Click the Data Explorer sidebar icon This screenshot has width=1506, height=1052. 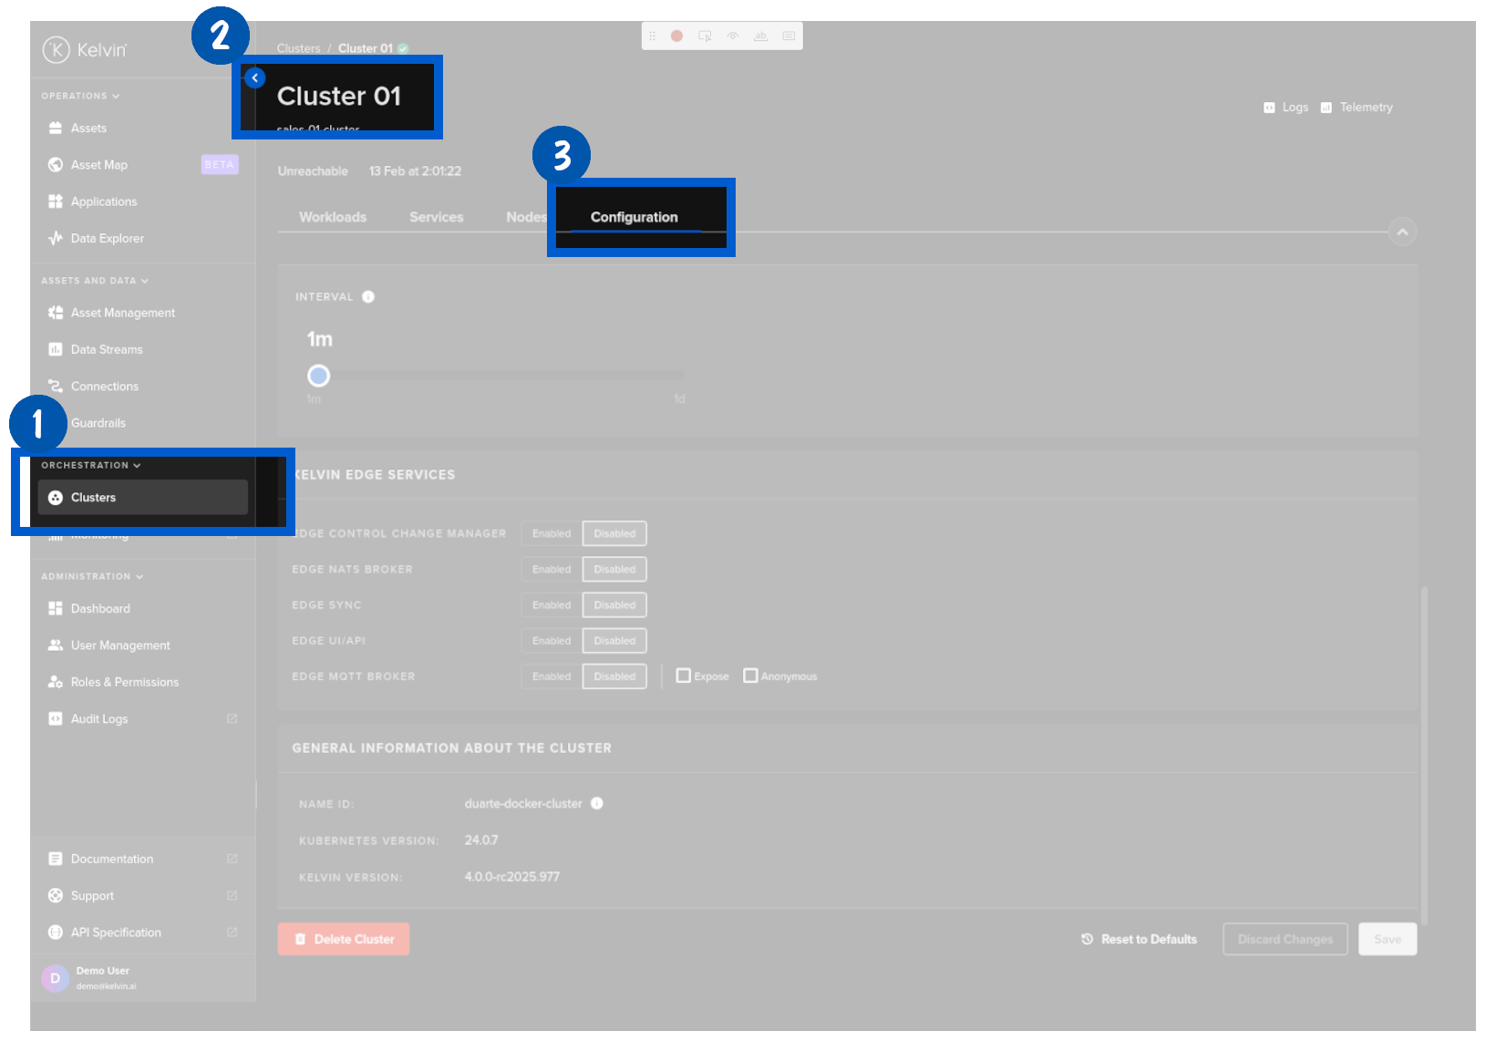pyautogui.click(x=56, y=238)
